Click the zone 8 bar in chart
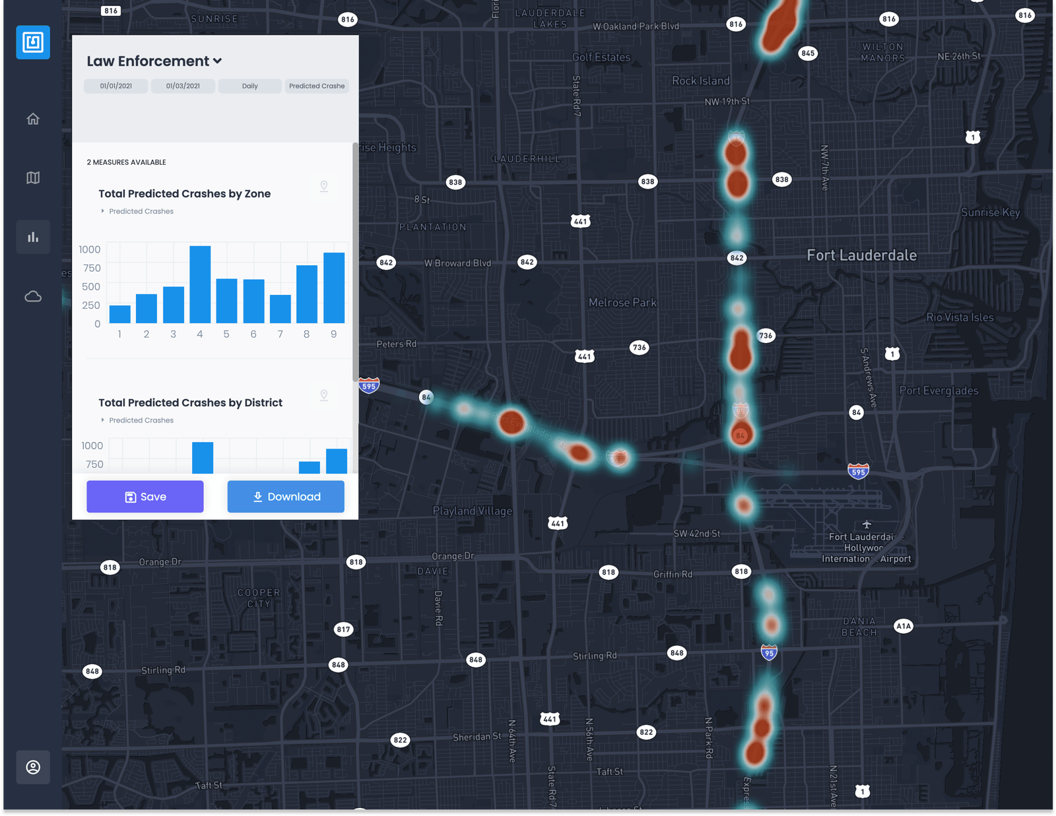Screen dimensions: 1056x816 (307, 294)
